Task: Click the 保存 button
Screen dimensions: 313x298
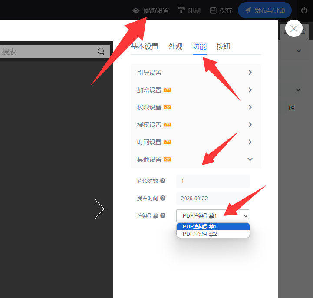Action: [x=221, y=10]
